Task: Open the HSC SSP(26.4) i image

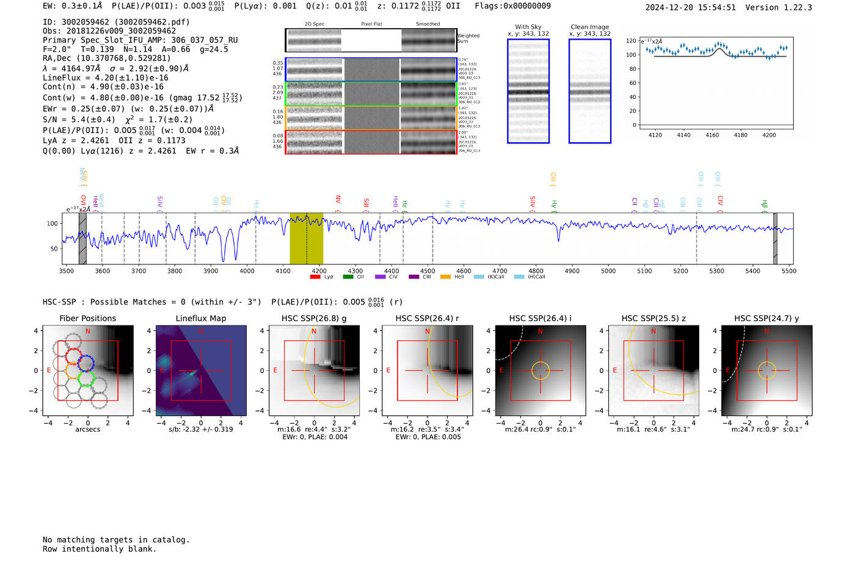Action: coord(540,370)
